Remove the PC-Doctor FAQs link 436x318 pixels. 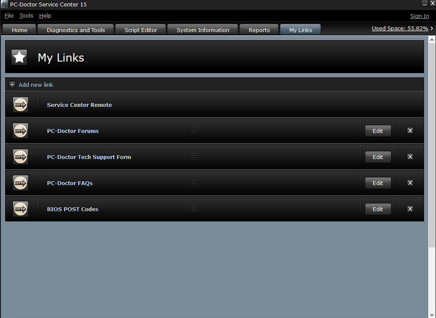(410, 183)
